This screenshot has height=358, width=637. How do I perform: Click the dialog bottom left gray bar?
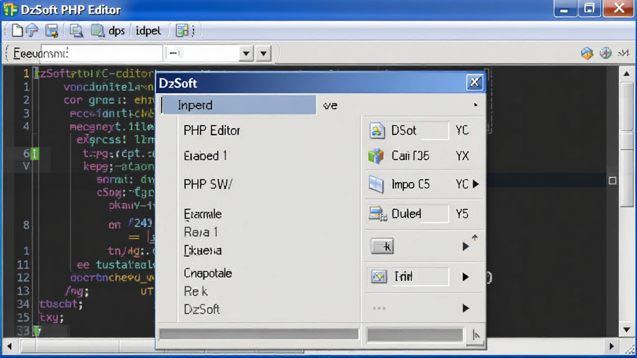click(x=259, y=334)
